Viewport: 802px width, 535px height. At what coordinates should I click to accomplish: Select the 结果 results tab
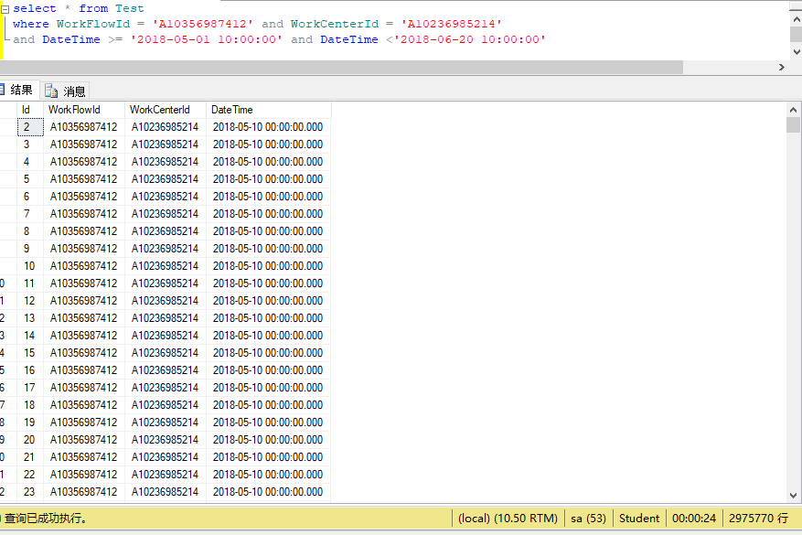(x=21, y=90)
